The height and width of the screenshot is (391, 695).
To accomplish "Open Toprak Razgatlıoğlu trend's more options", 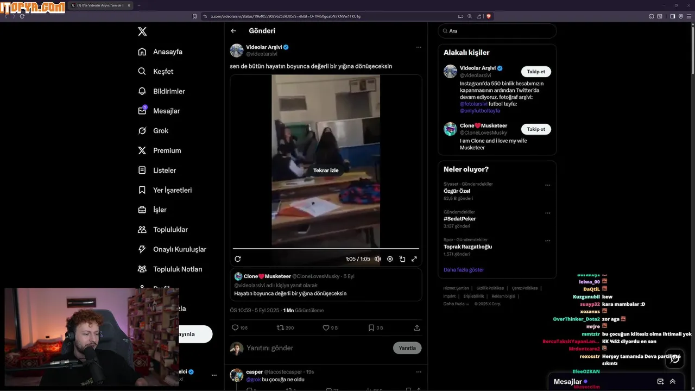I will click(547, 241).
